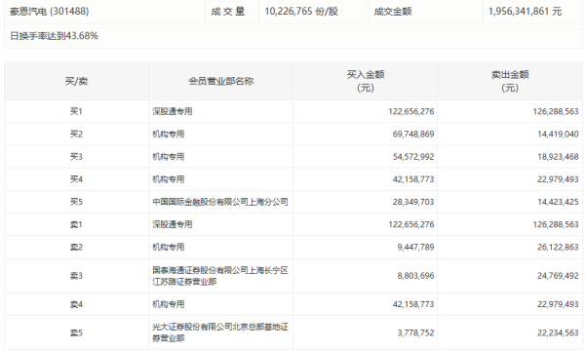Click the value 28,349,703
This screenshot has height=351, width=585.
click(413, 202)
